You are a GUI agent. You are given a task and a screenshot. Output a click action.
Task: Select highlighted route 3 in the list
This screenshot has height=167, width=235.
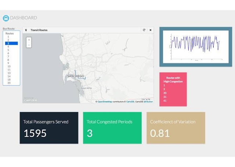click(11, 43)
